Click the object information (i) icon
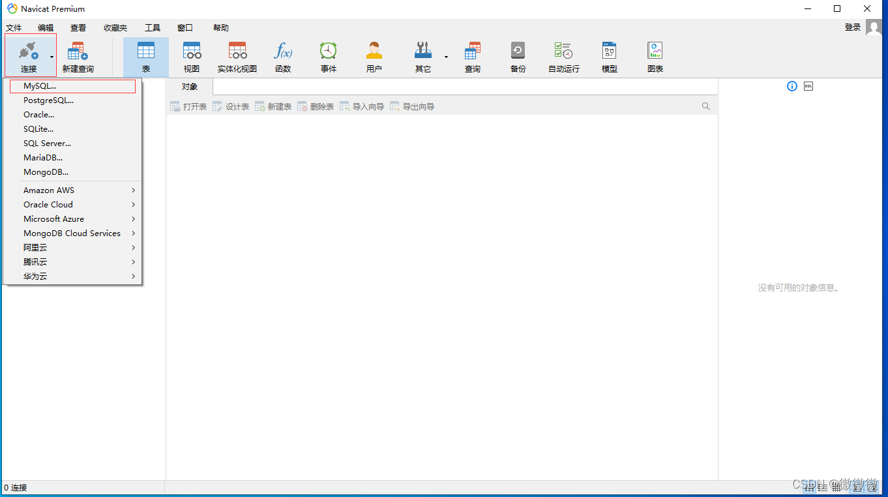 pos(792,86)
